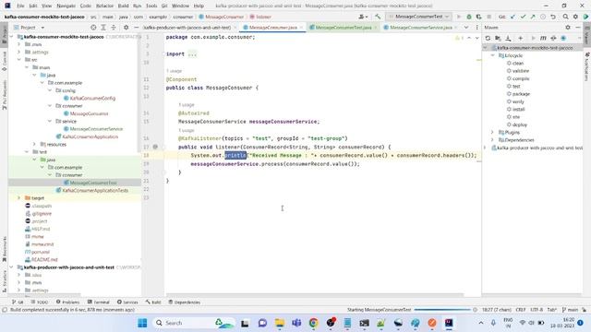Open Maven panel settings gear
591x332 pixels.
click(568, 28)
